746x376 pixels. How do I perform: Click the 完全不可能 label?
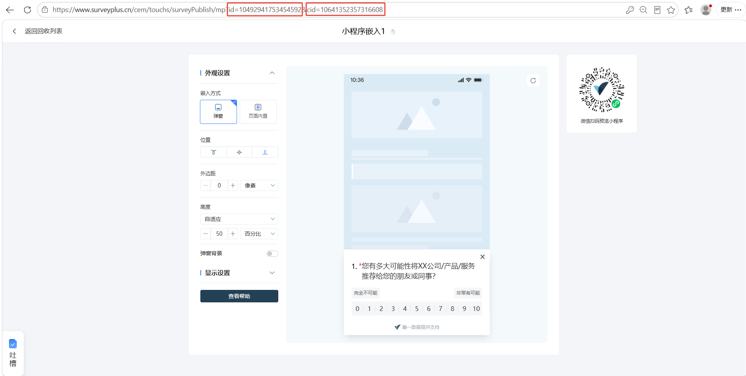pyautogui.click(x=366, y=293)
